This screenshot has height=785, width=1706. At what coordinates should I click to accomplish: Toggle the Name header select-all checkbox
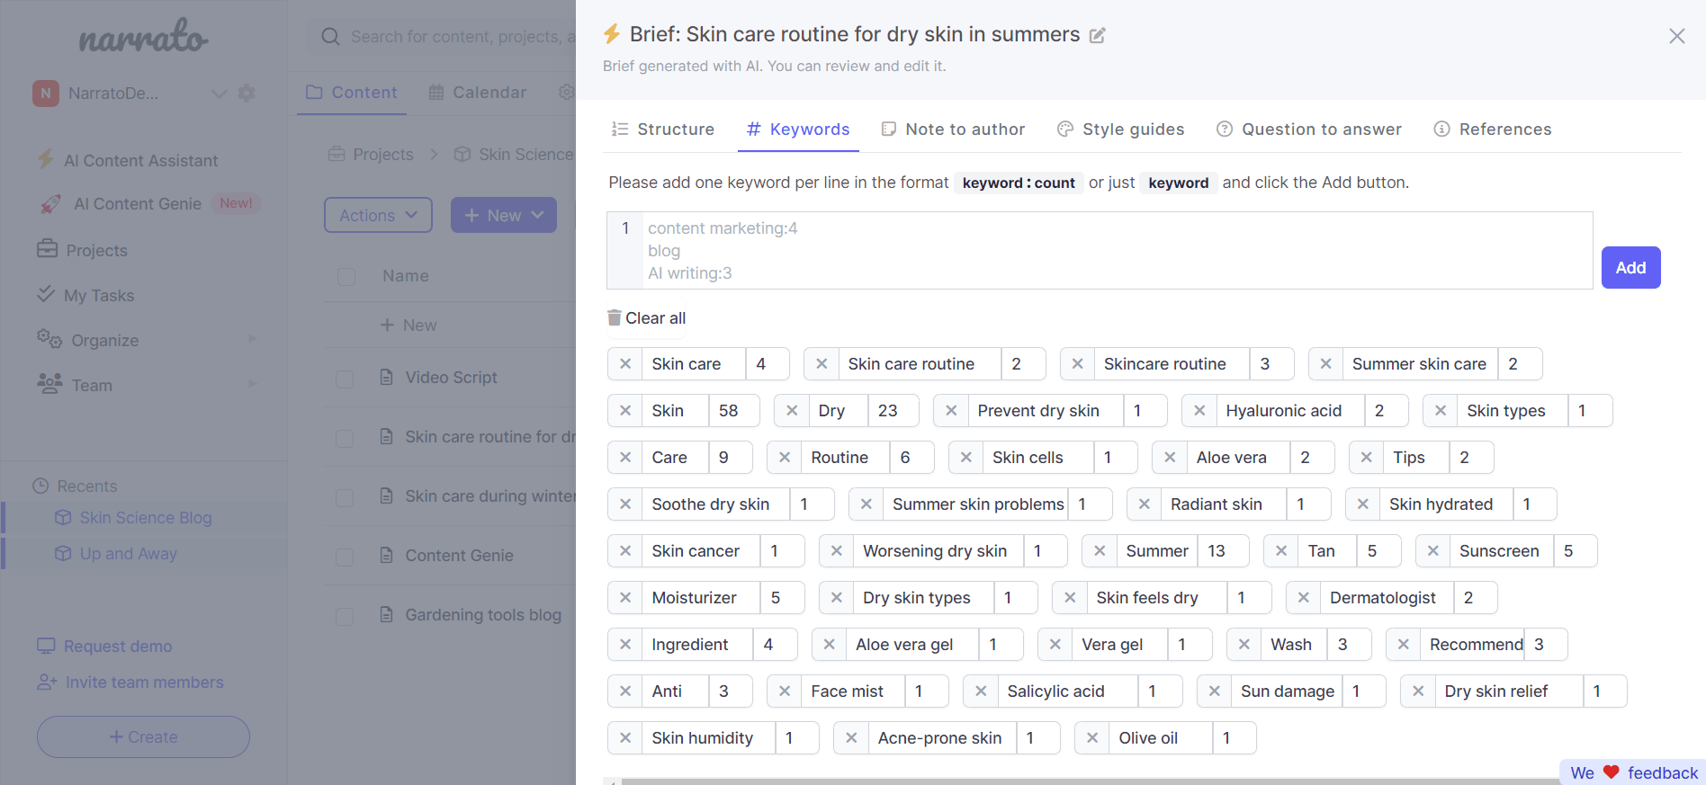pyautogui.click(x=346, y=276)
